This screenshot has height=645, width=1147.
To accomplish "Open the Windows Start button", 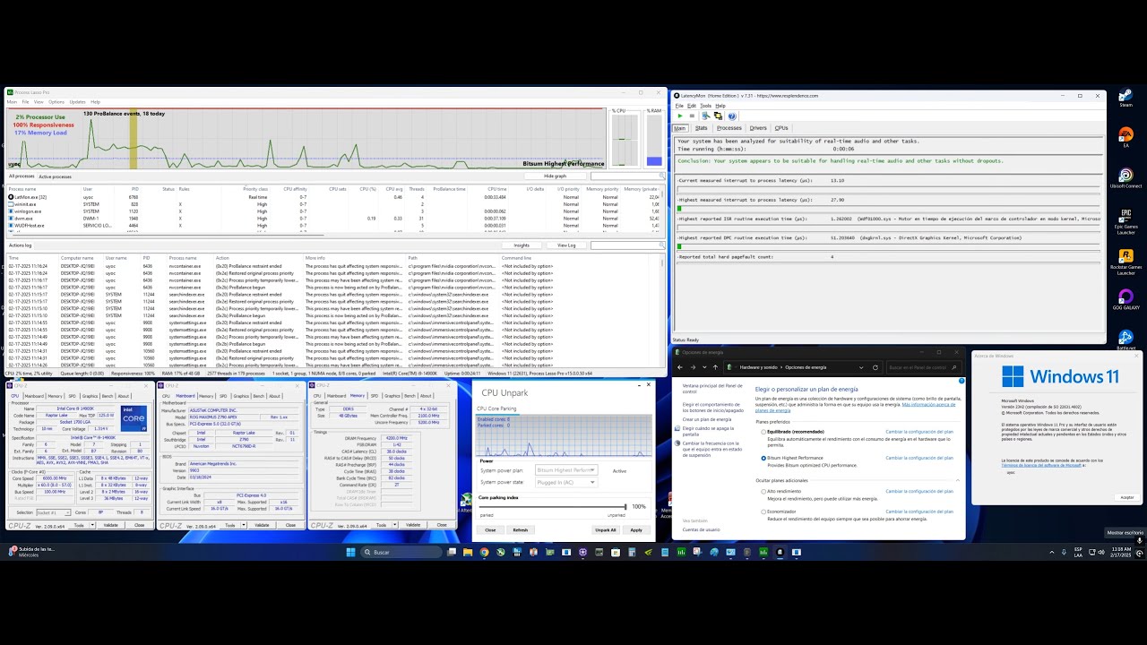I will pyautogui.click(x=351, y=552).
